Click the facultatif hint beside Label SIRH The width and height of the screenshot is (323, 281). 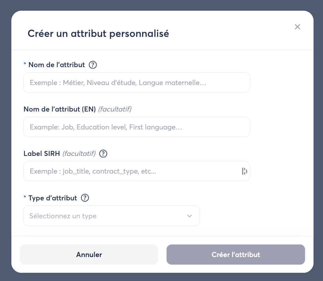(x=79, y=154)
